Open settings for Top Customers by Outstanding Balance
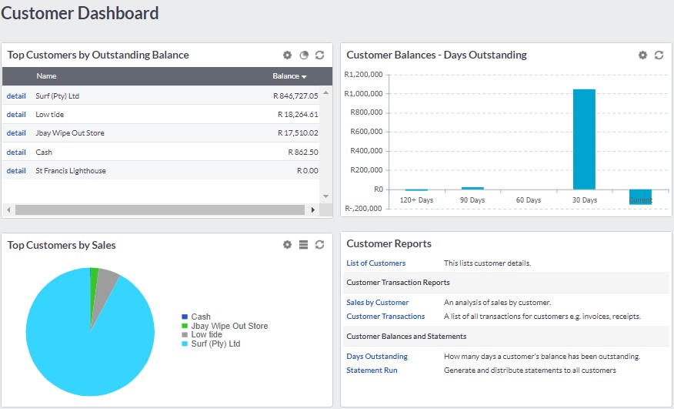Image resolution: width=674 pixels, height=409 pixels. [287, 55]
